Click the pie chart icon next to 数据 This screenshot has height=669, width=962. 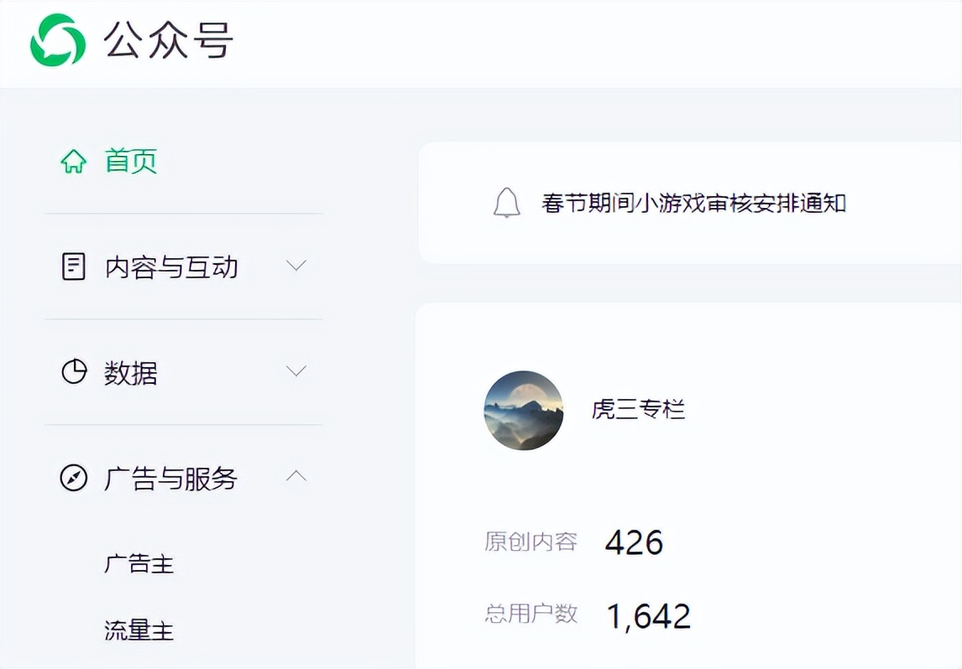pyautogui.click(x=74, y=371)
